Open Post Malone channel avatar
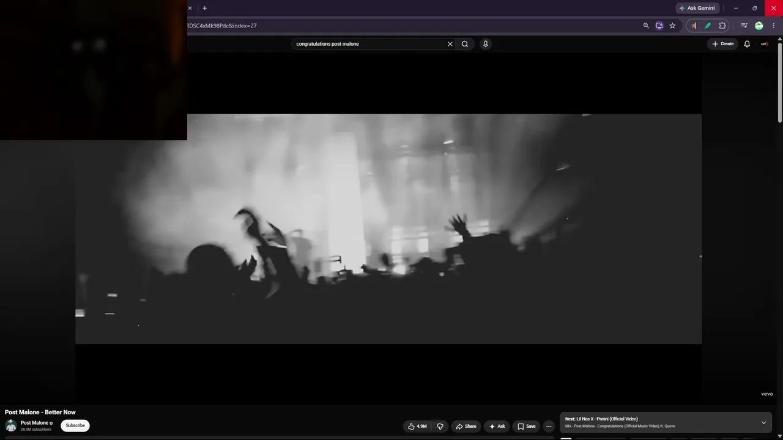Image resolution: width=783 pixels, height=440 pixels. [x=11, y=425]
